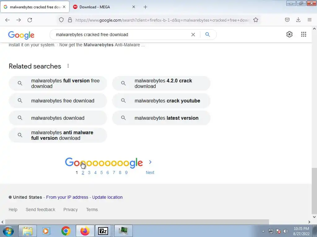This screenshot has width=317, height=237.
Task: Click the next page chevron arrow
Action: click(150, 162)
